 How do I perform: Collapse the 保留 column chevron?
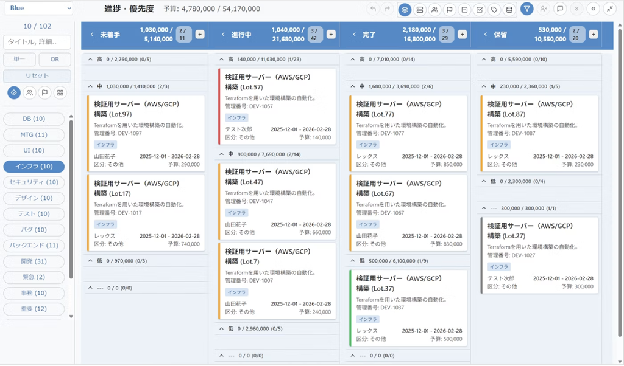coord(486,35)
